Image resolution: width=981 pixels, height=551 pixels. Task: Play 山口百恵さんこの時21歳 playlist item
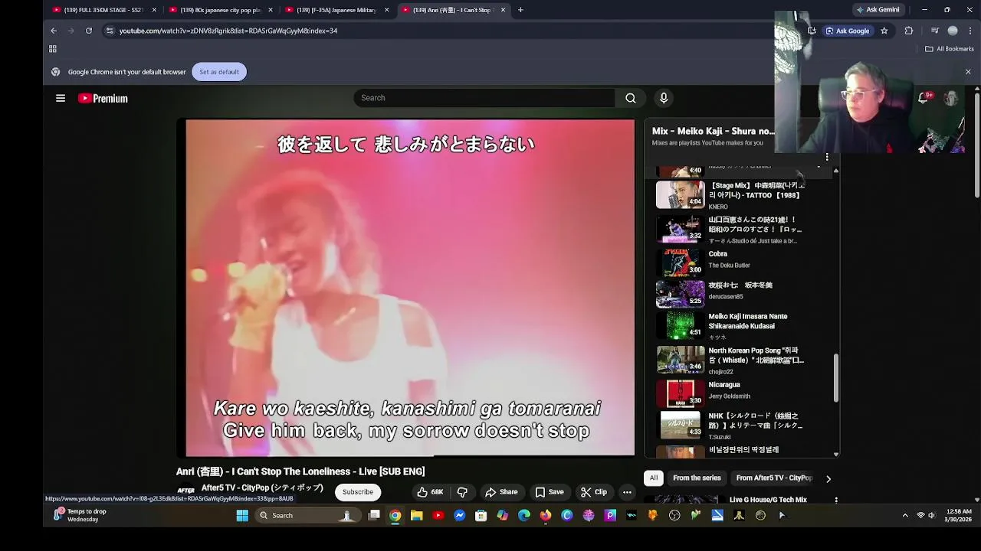[x=731, y=229]
